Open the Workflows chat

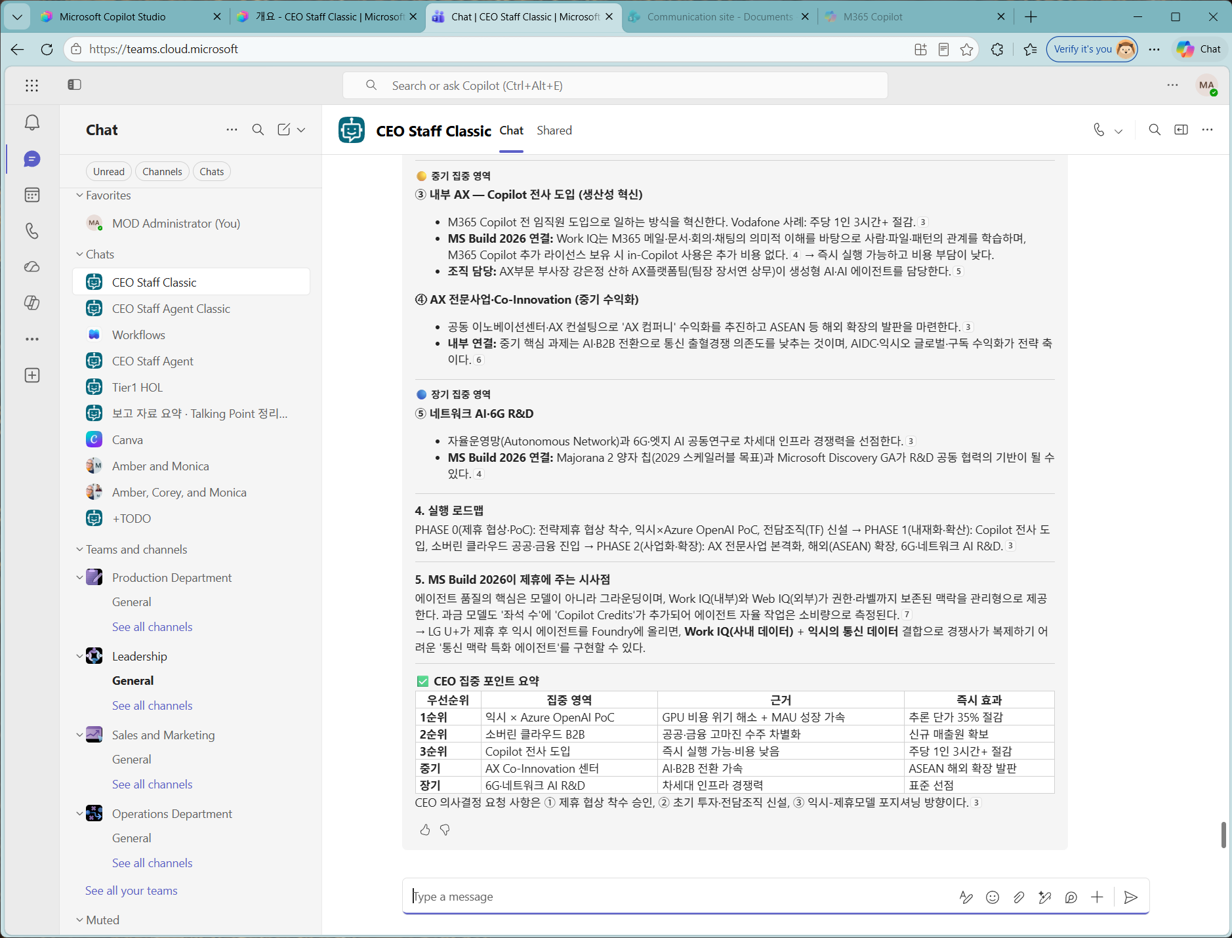[x=191, y=335]
